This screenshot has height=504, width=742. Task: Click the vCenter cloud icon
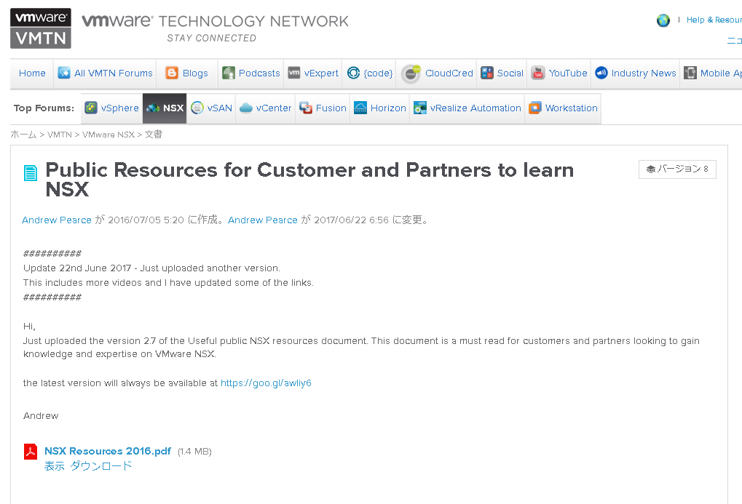246,108
